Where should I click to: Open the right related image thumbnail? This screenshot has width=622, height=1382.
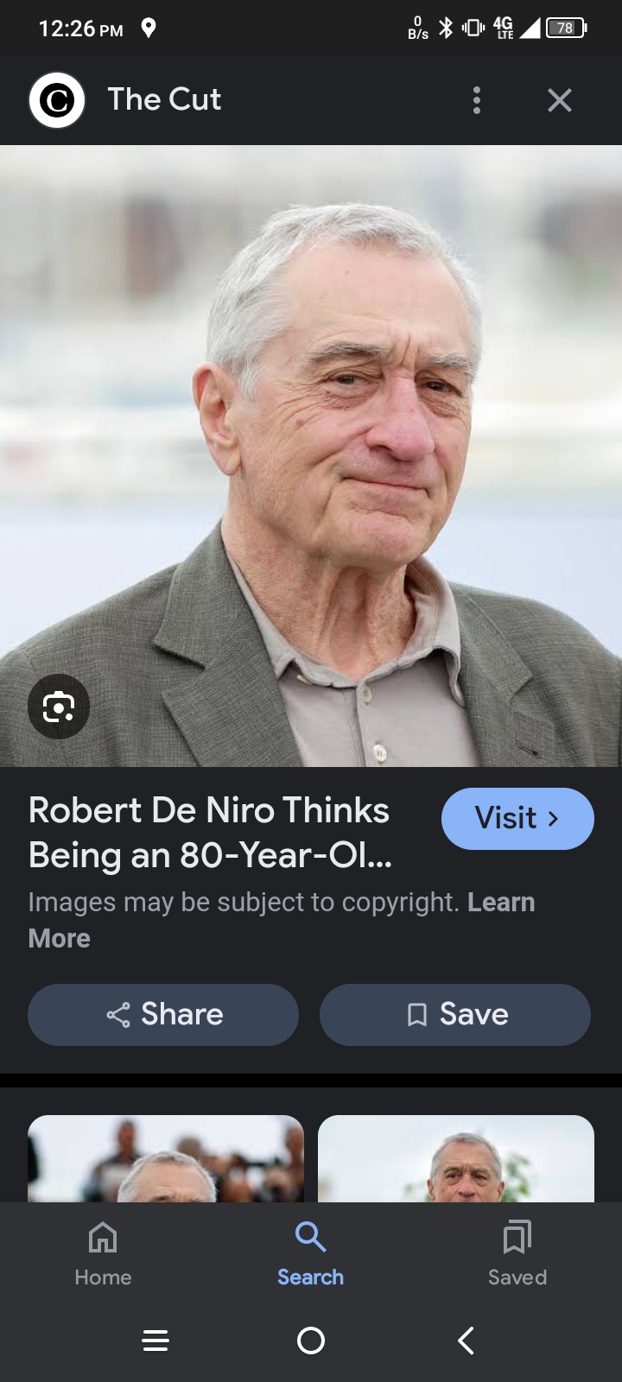coord(456,1158)
